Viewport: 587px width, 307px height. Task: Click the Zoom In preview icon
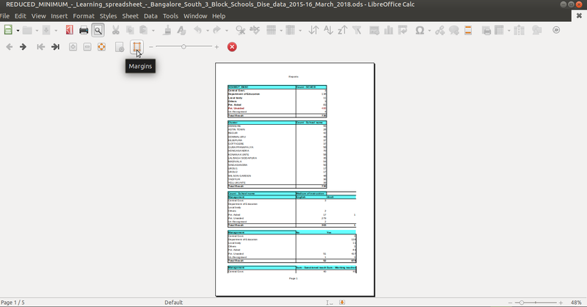pos(73,47)
